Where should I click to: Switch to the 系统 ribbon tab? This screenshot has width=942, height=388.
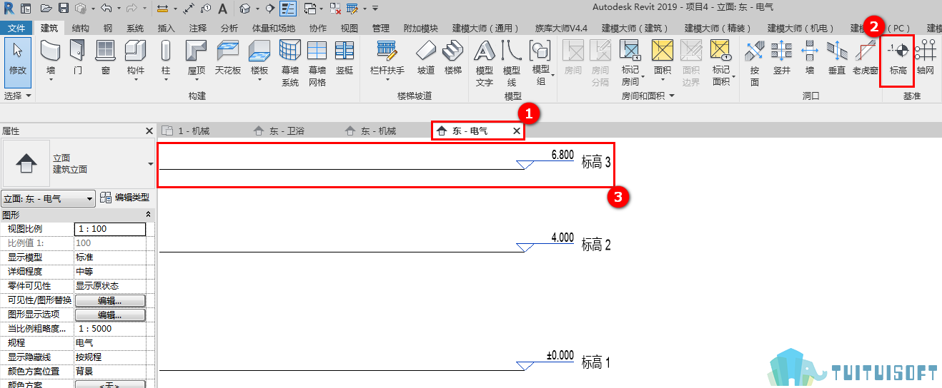134,28
